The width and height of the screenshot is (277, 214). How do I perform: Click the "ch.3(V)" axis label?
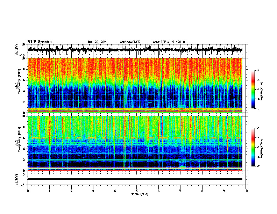click(17, 180)
